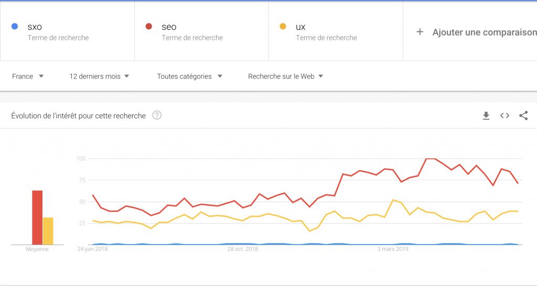Change Recherche sur le Web search type
537x286 pixels.
point(286,76)
